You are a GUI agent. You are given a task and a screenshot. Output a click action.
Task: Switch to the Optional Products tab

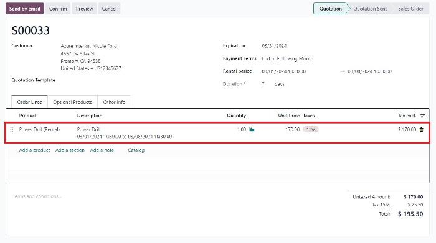pyautogui.click(x=72, y=102)
